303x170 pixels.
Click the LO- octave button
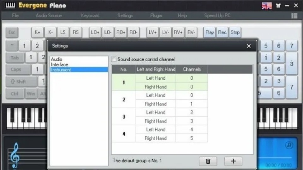click(108, 32)
